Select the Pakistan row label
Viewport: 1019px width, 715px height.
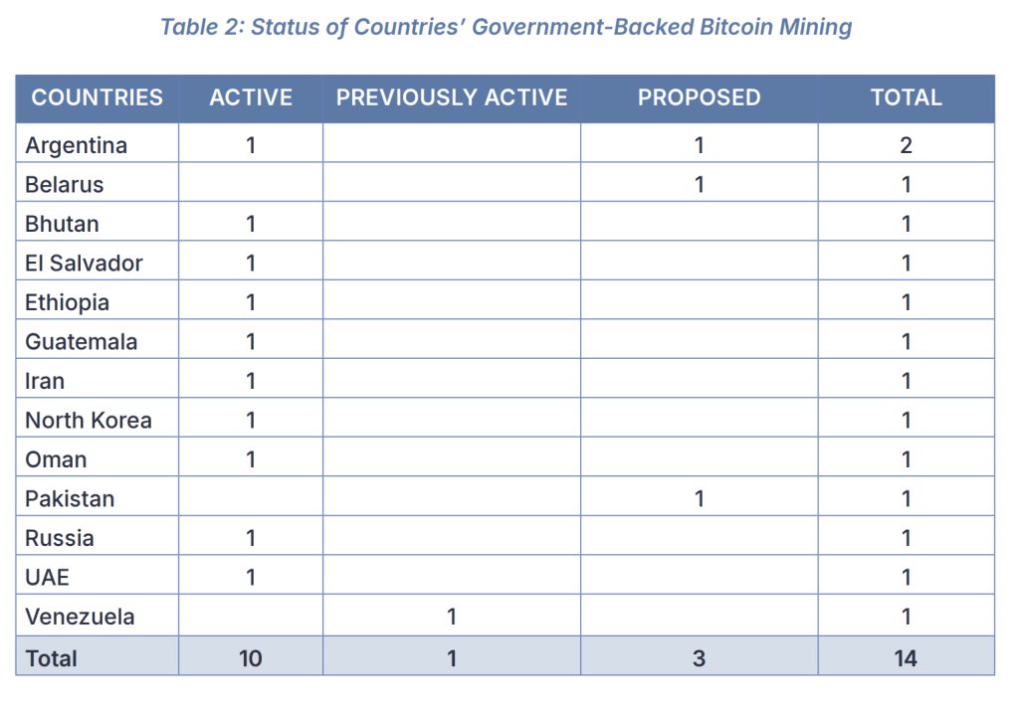click(x=70, y=499)
